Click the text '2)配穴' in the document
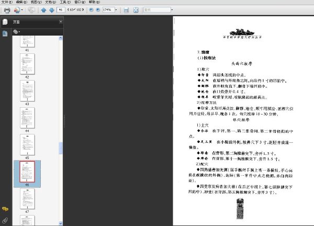Viewport: 314px width, 226px height. point(202,164)
